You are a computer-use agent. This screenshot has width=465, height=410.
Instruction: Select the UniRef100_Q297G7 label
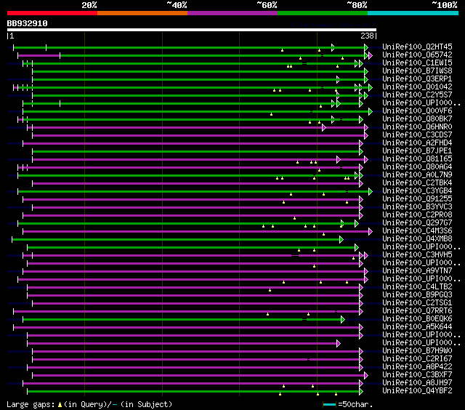(x=417, y=223)
